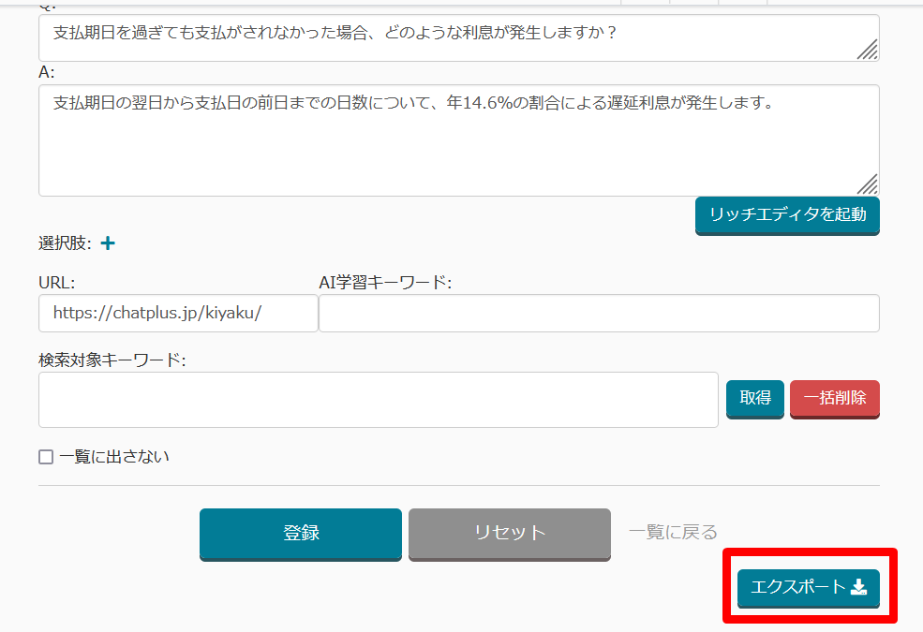Click inside the question text box
The height and width of the screenshot is (632, 923).
tap(450, 37)
